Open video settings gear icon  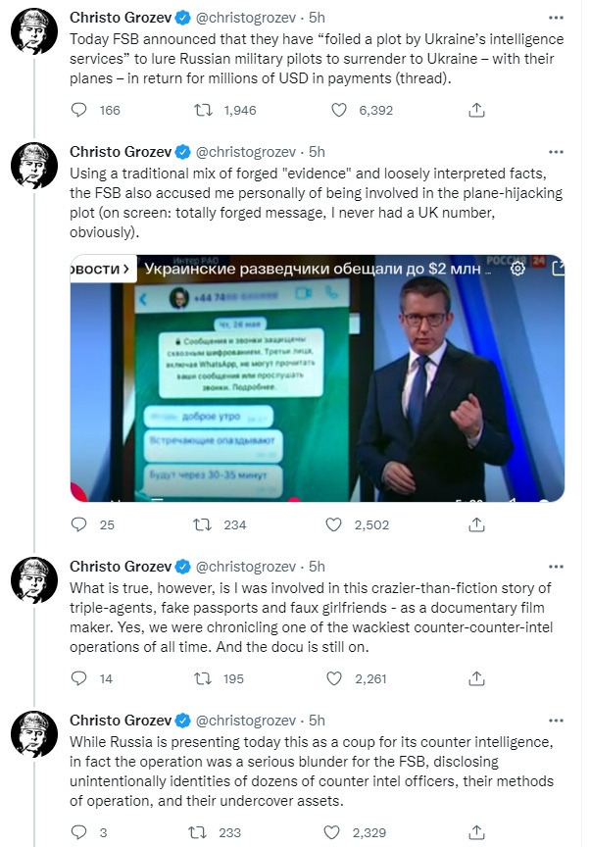click(x=518, y=269)
